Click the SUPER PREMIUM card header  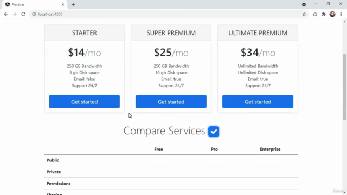tap(171, 32)
